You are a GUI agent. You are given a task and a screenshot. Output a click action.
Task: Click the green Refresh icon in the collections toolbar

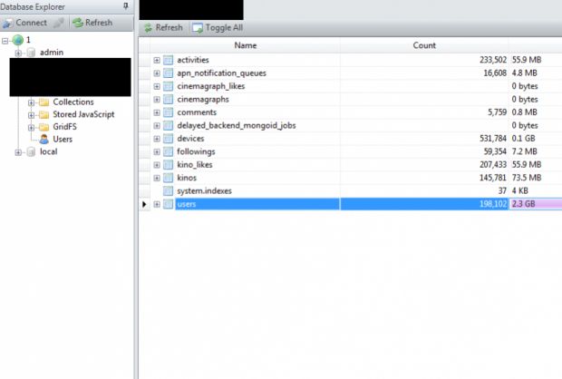pos(148,28)
